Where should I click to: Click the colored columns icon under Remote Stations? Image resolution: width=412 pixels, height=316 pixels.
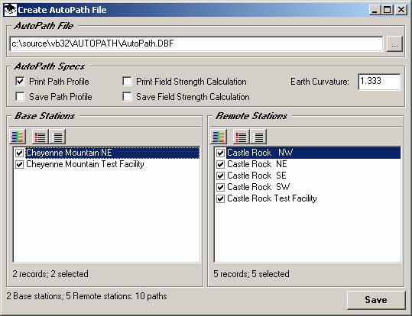click(219, 137)
